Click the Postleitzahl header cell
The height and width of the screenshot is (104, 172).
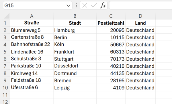click(x=111, y=23)
